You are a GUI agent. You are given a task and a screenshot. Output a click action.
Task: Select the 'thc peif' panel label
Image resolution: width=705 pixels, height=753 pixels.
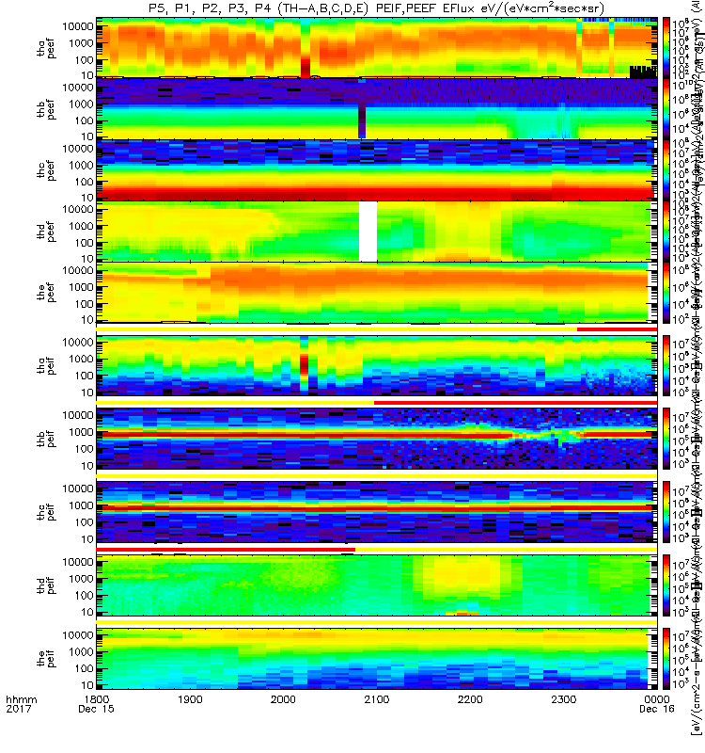46,511
